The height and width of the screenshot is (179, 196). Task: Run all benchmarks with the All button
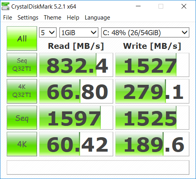[22, 39]
